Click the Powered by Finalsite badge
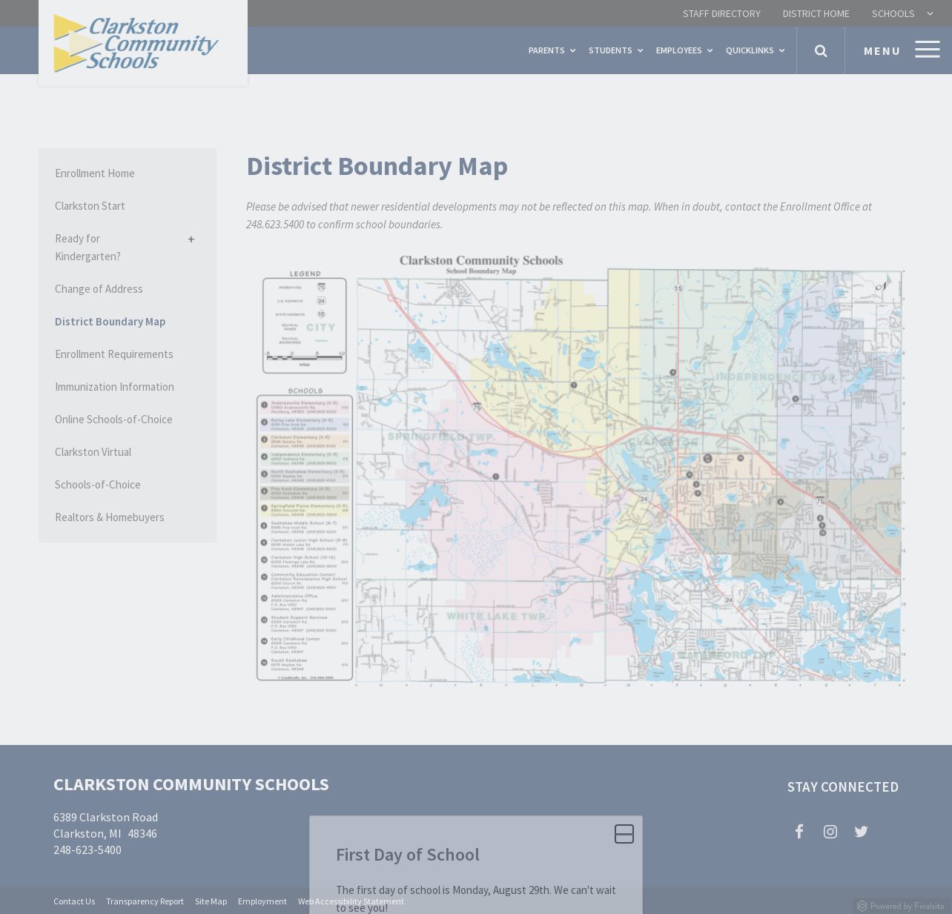The height and width of the screenshot is (914, 952). 901,906
